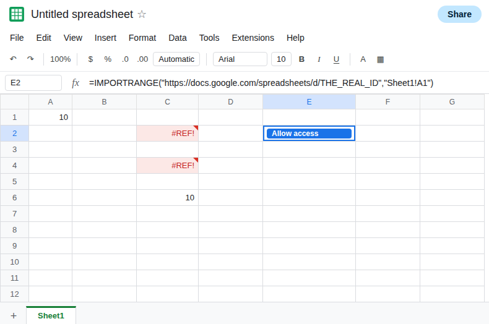This screenshot has height=324, width=489.
Task: Select column D header
Action: pos(230,102)
